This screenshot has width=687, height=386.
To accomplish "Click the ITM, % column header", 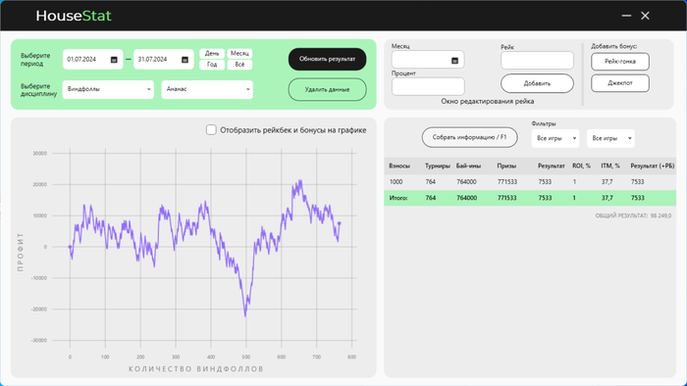I will 610,167.
